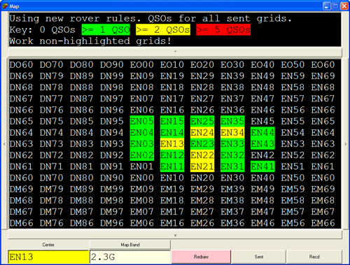Select green grid cell EN23
Viewport: 350px width, 265px height.
[x=202, y=144]
